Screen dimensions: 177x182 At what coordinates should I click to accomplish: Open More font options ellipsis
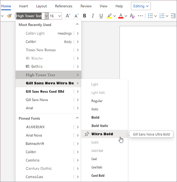click(x=140, y=16)
